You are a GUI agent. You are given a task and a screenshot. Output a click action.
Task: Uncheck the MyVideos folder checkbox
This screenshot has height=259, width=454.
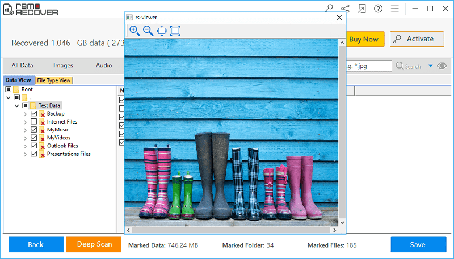(x=34, y=138)
